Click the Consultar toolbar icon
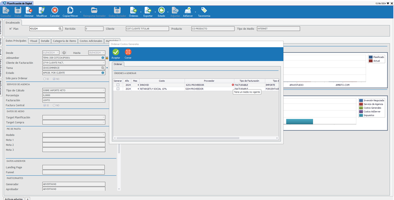Viewport: 394px width, 200px height. [x=5, y=10]
